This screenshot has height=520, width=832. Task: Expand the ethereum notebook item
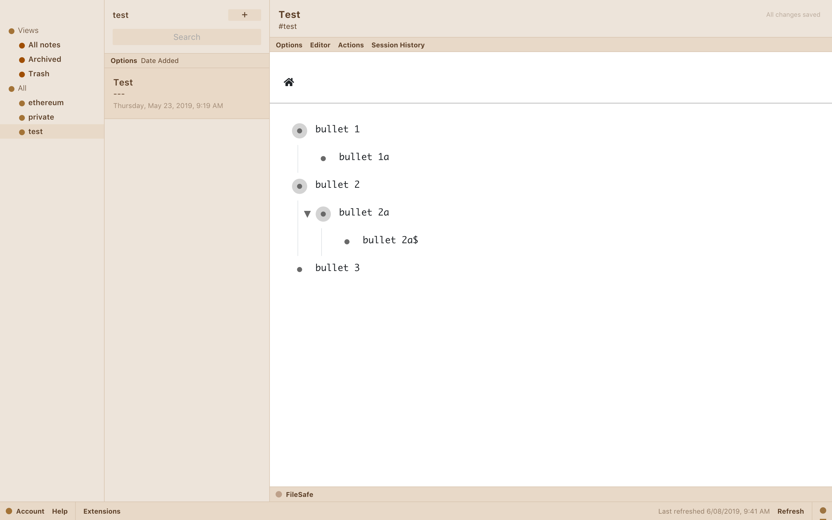coord(46,102)
